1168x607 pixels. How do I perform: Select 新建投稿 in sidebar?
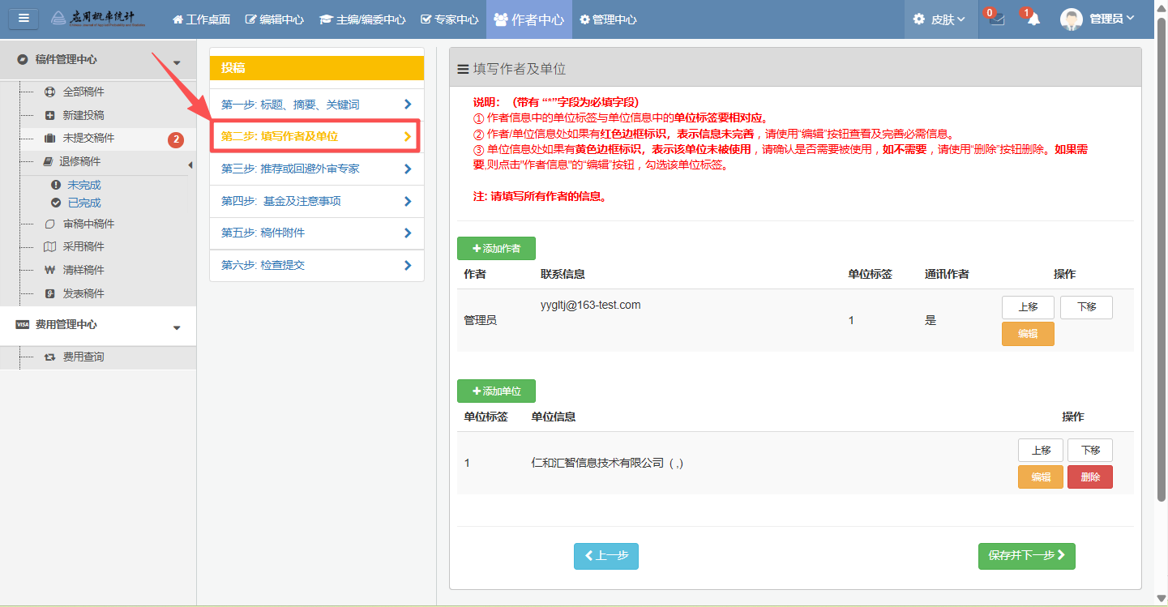point(83,115)
